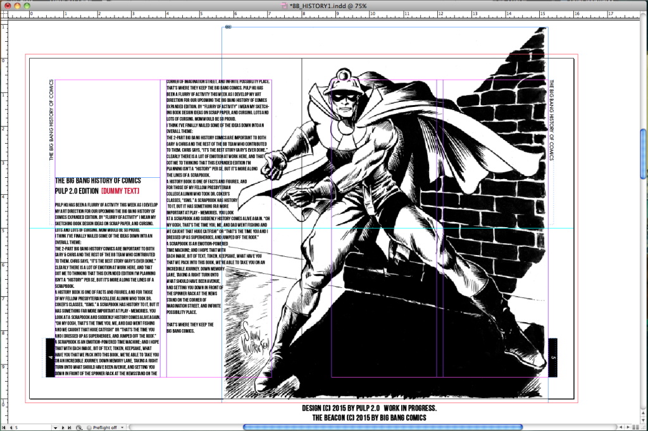Click the paragraph beginning THAT'S WHERE THEY KEEP THE
This screenshot has height=431, width=648.
pyautogui.click(x=190, y=328)
